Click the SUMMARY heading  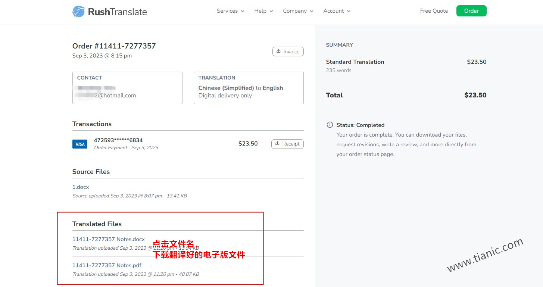point(339,45)
